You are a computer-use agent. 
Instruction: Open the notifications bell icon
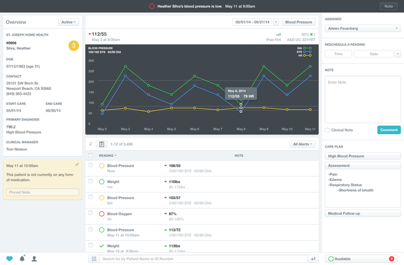pyautogui.click(x=22, y=258)
